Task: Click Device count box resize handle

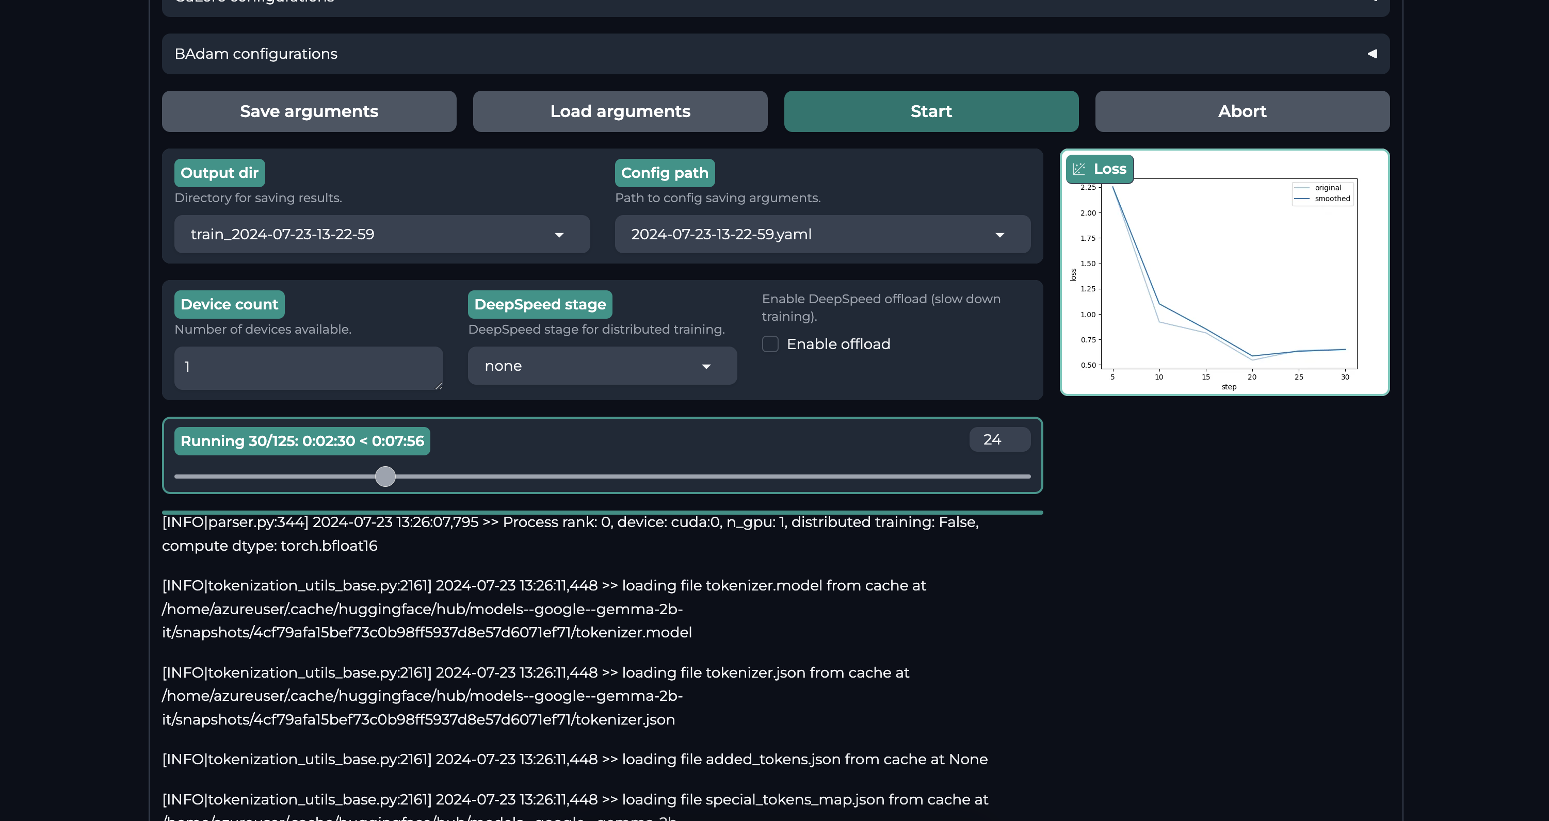Action: point(439,386)
